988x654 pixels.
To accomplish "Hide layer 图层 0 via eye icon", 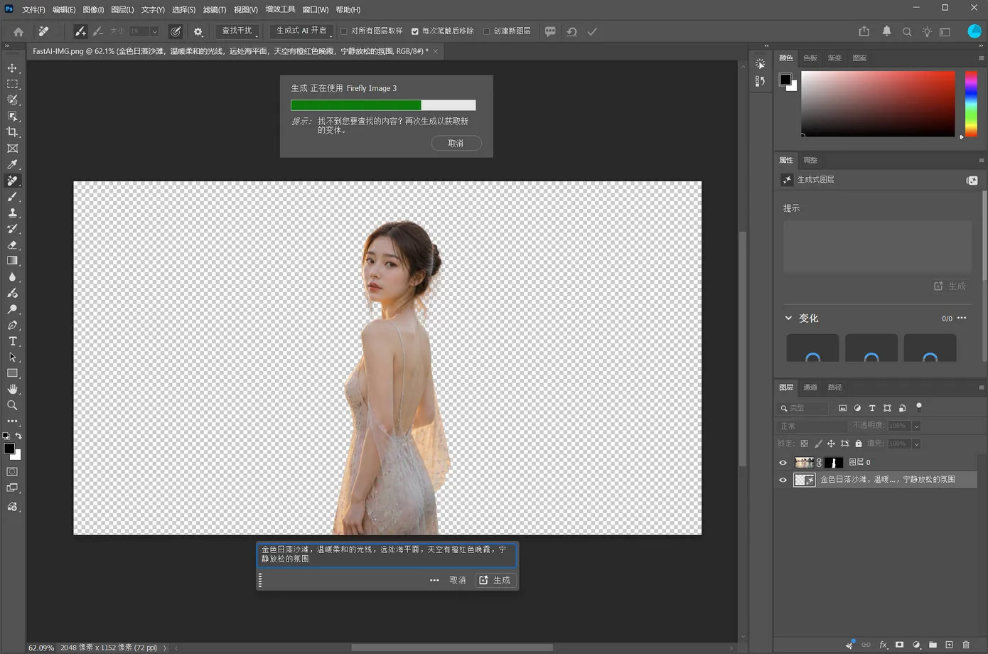I will (x=783, y=462).
